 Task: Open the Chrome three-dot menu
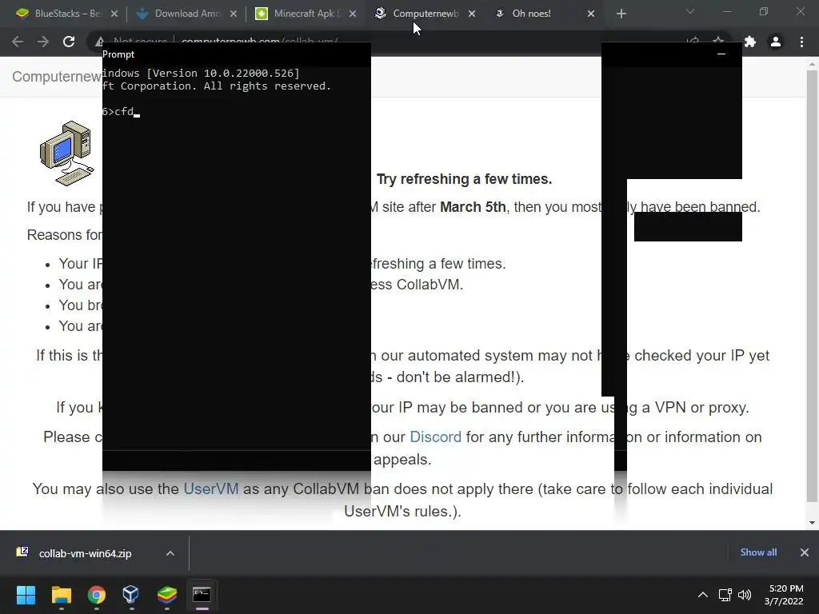point(801,42)
